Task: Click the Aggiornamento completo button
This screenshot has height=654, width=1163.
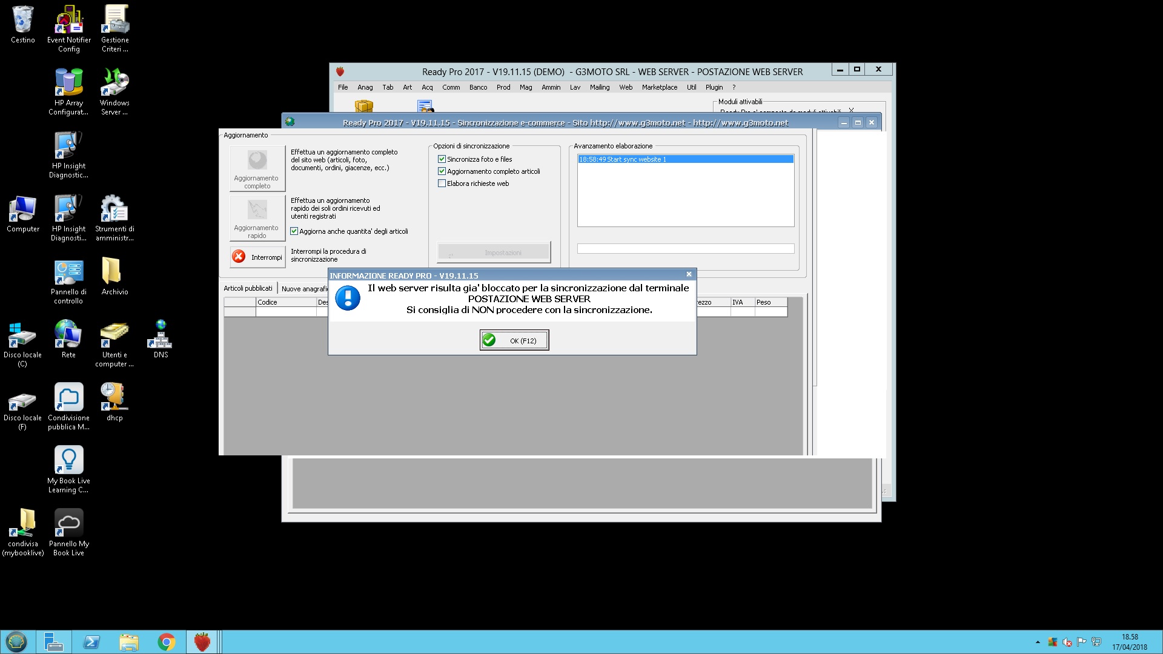Action: 257,168
